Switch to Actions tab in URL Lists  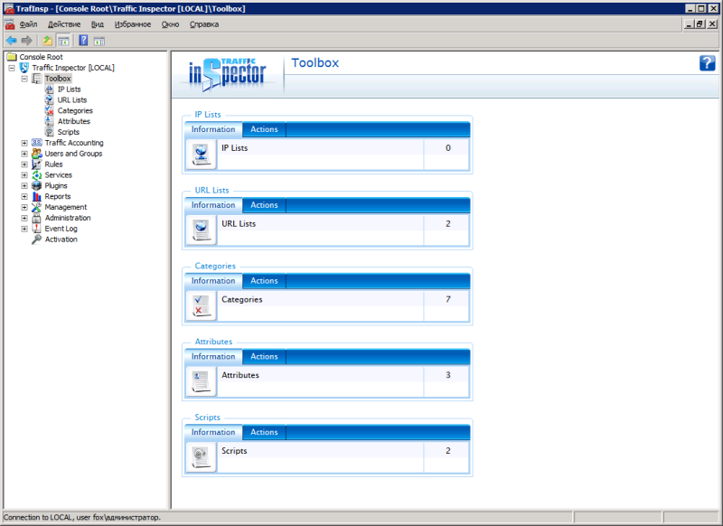click(x=264, y=205)
